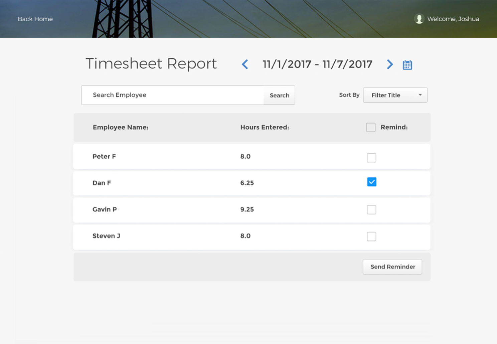
Task: Select the Dan F employee name
Action: (102, 183)
